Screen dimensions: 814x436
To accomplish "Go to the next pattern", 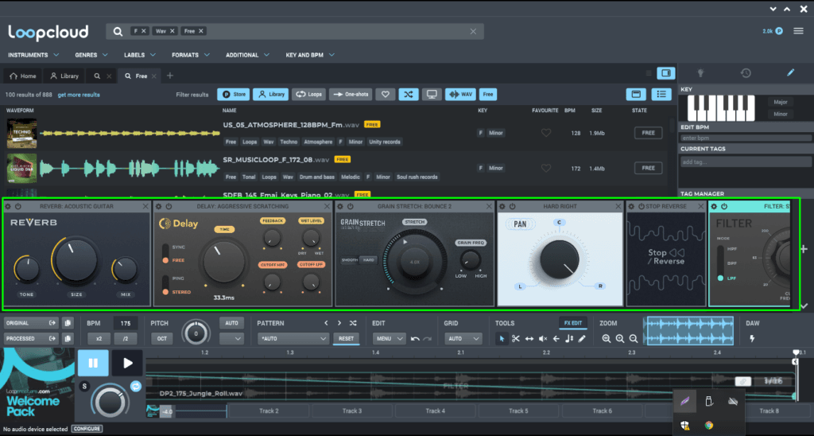I will pos(339,323).
